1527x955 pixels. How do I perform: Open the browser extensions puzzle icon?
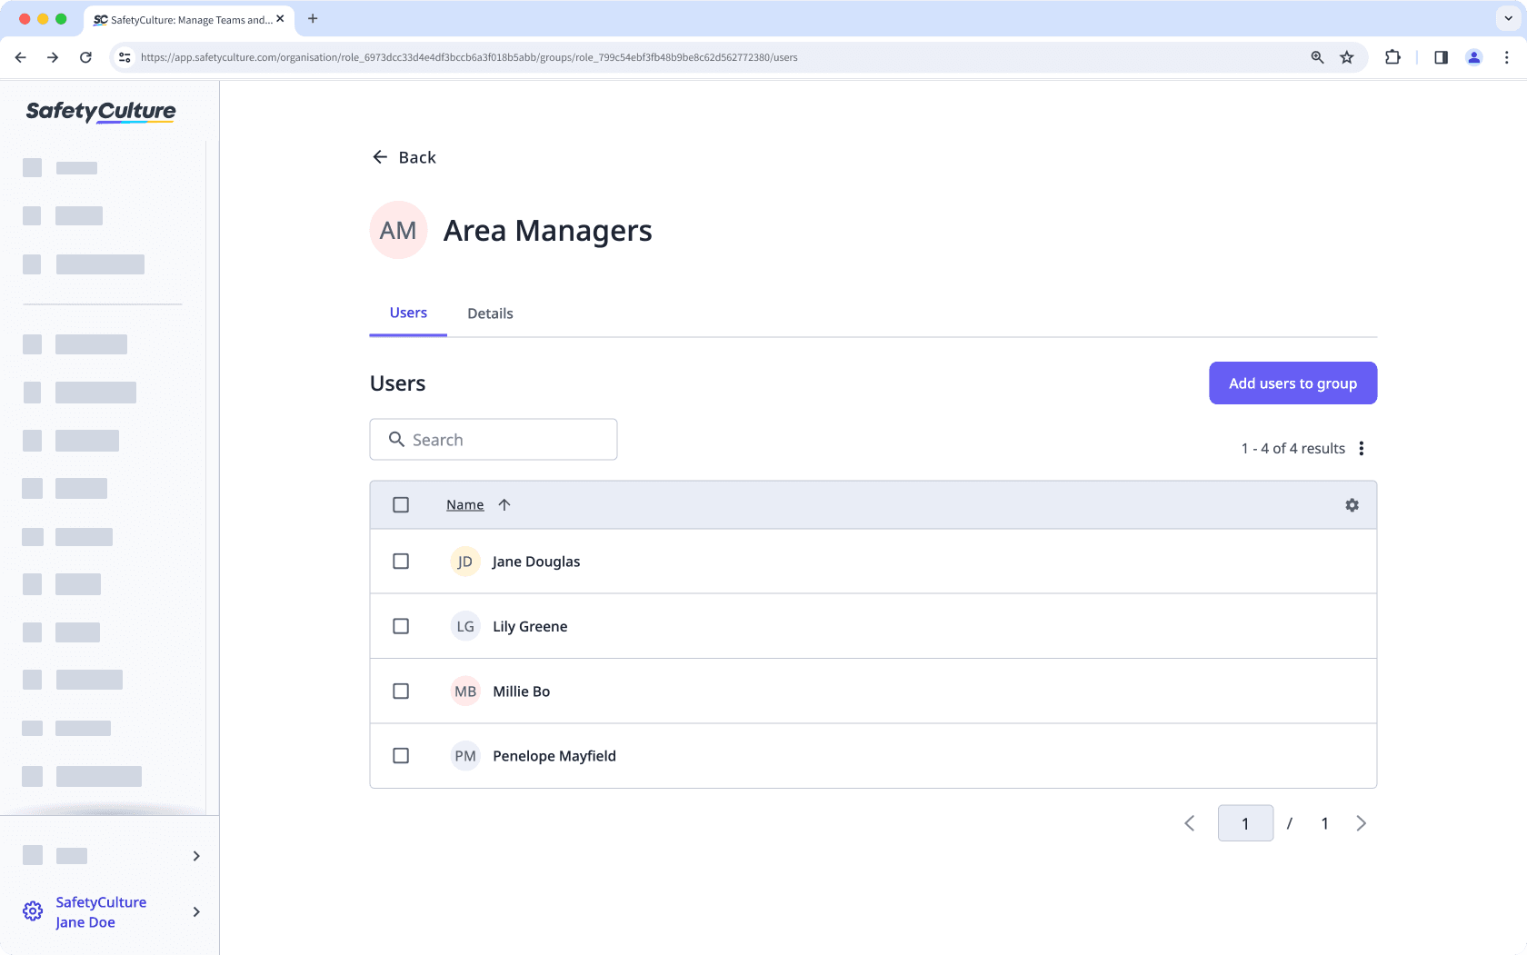tap(1392, 56)
